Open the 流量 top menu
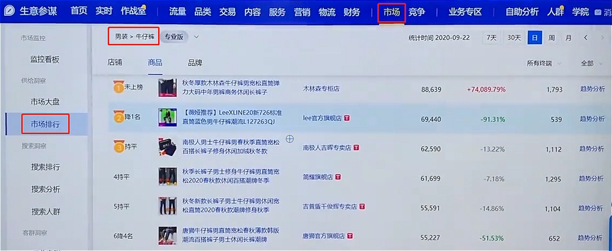The width and height of the screenshot is (612, 251). (178, 12)
